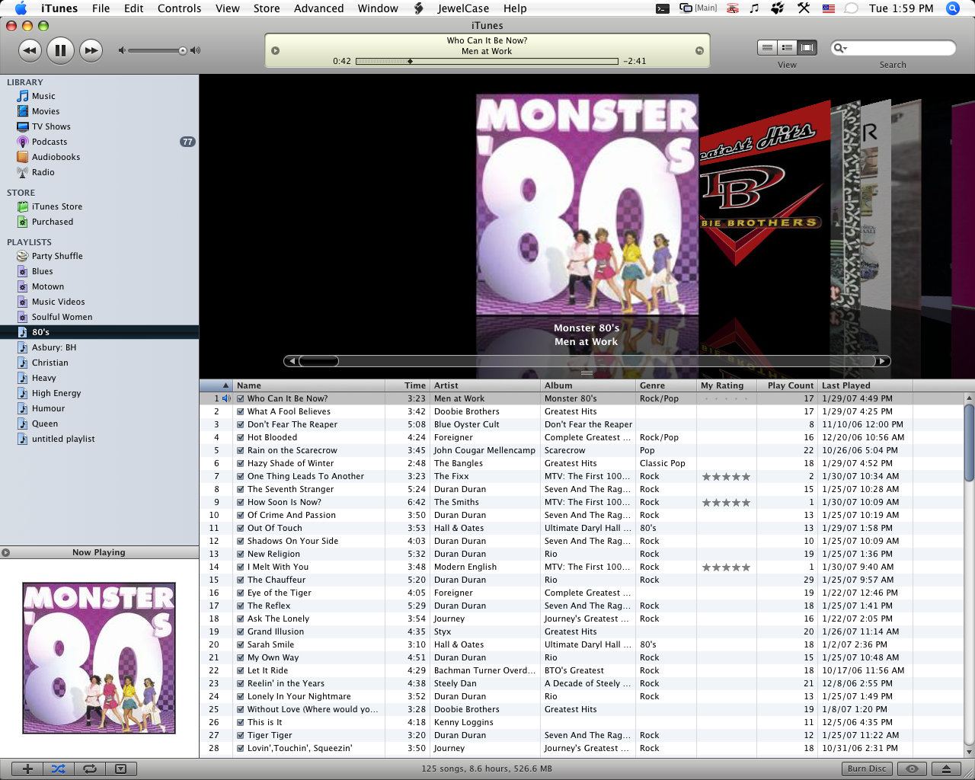975x780 pixels.
Task: Uncheck the Who Can It Be Now? song
Action: 241,398
